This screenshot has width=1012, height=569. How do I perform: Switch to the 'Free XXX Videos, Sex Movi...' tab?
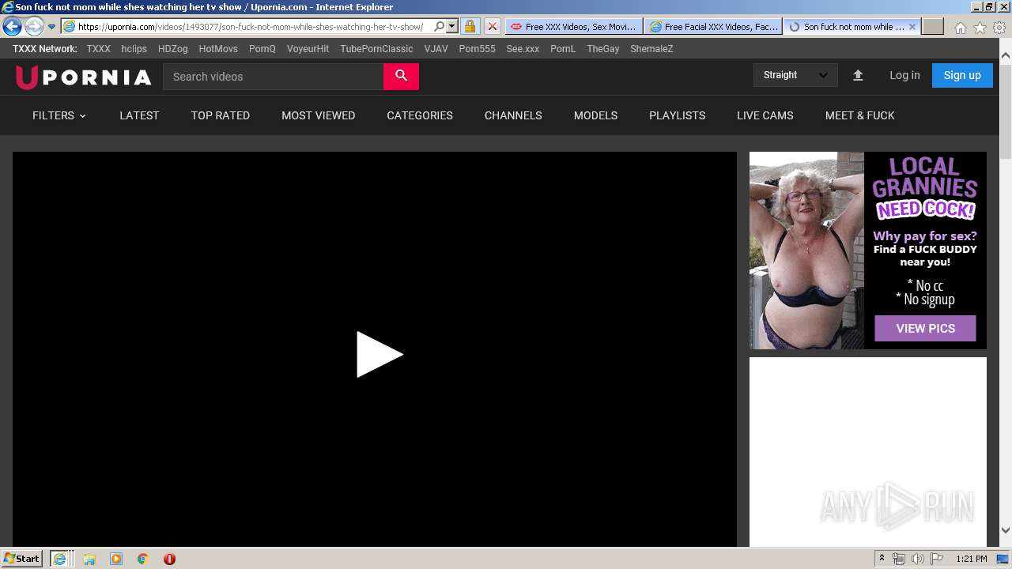tap(574, 26)
